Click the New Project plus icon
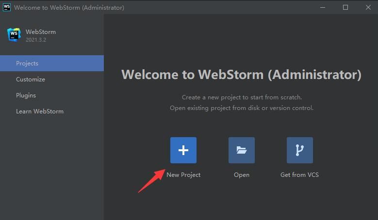Image resolution: width=378 pixels, height=220 pixels. pos(183,150)
